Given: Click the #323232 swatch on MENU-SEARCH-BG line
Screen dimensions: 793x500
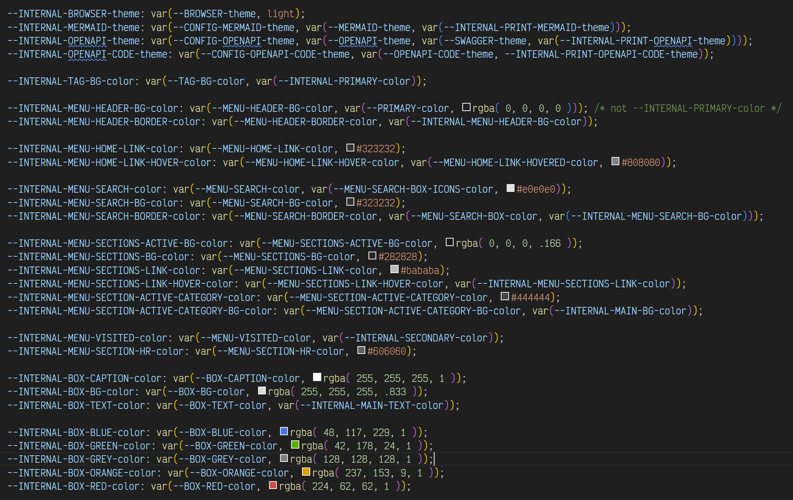Looking at the screenshot, I should (350, 201).
